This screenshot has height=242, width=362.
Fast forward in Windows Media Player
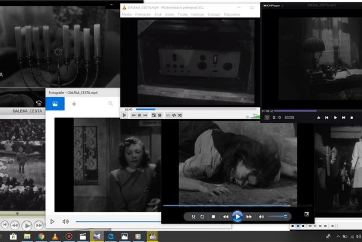pos(249,217)
